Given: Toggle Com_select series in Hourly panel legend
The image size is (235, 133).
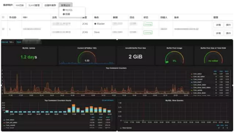Looking at the screenshot, I should [x=10, y=120].
